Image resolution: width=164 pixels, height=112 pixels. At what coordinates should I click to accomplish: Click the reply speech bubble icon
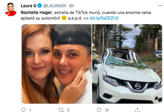click(23, 110)
